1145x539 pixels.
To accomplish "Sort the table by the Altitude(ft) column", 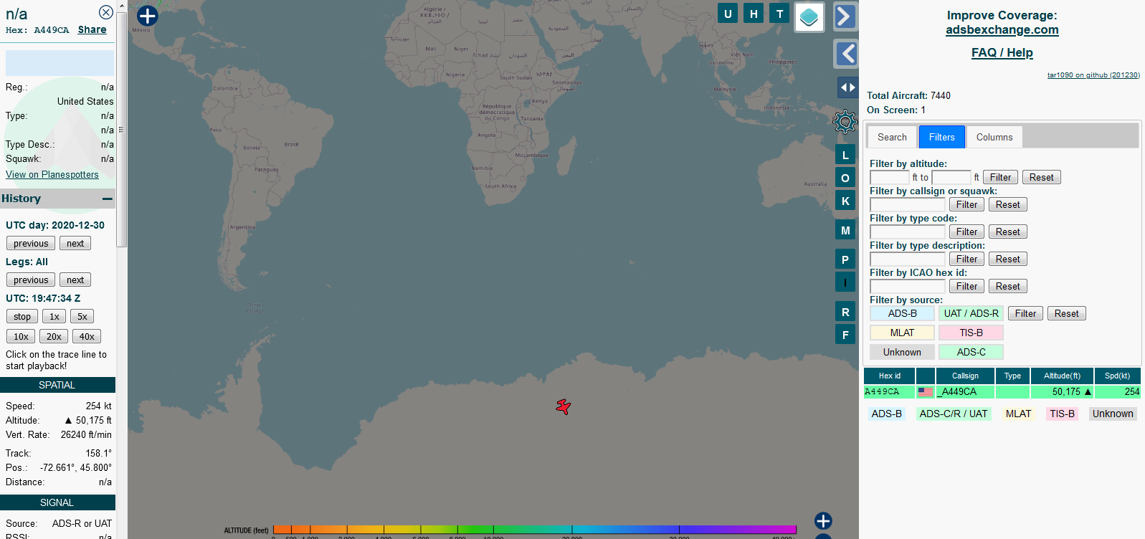I will (x=1062, y=376).
